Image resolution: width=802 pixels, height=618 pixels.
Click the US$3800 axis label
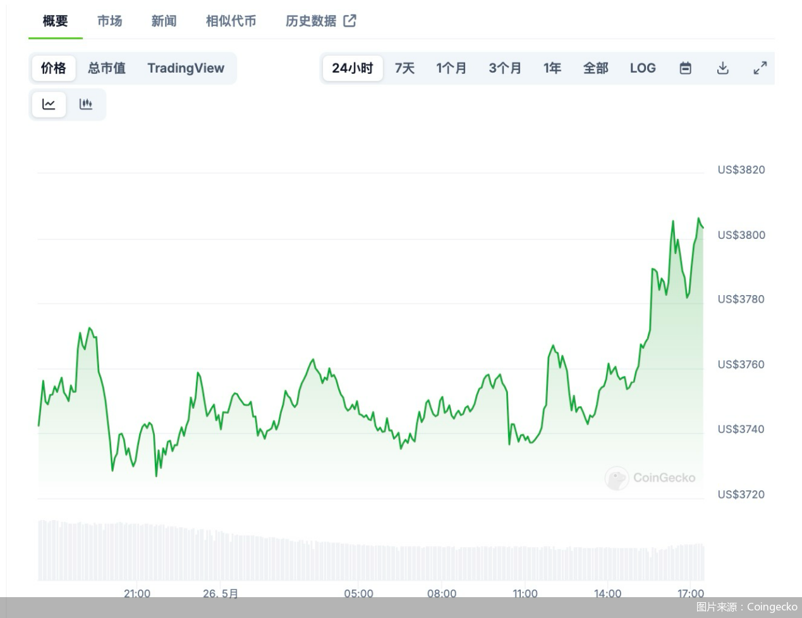coord(741,234)
